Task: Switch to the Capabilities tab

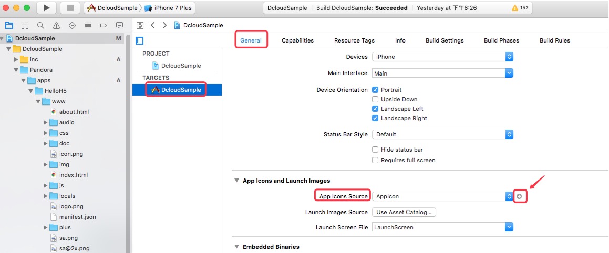Action: [x=297, y=40]
